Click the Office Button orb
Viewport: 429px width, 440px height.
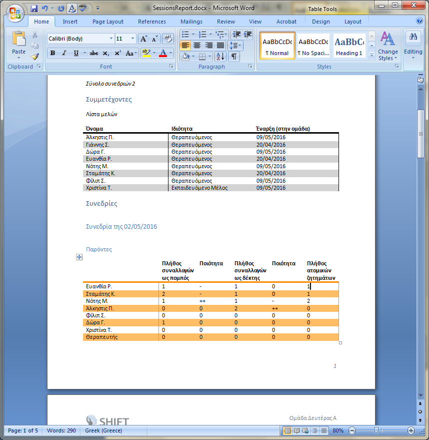14,13
